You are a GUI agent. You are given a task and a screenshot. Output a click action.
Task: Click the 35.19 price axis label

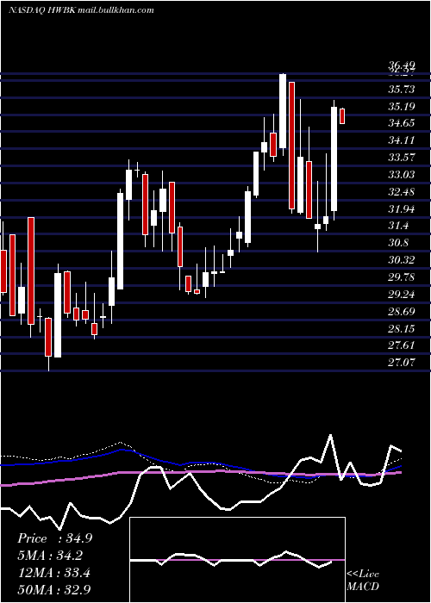[401, 107]
